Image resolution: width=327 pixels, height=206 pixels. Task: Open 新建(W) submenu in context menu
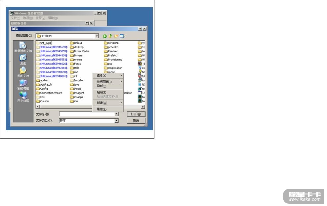pyautogui.click(x=108, y=103)
